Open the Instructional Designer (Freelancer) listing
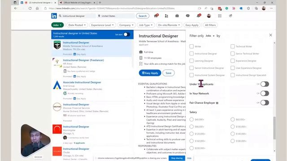 [x=83, y=60]
